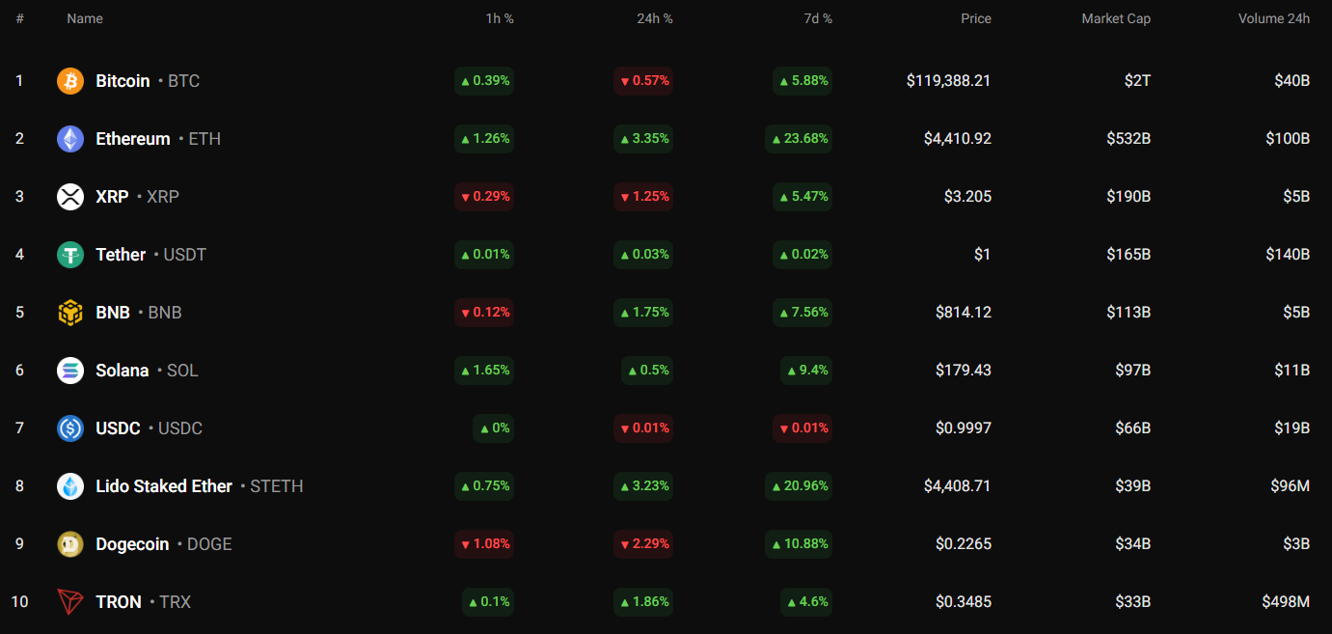Viewport: 1332px width, 634px height.
Task: Click the XRP logo icon
Action: (70, 197)
